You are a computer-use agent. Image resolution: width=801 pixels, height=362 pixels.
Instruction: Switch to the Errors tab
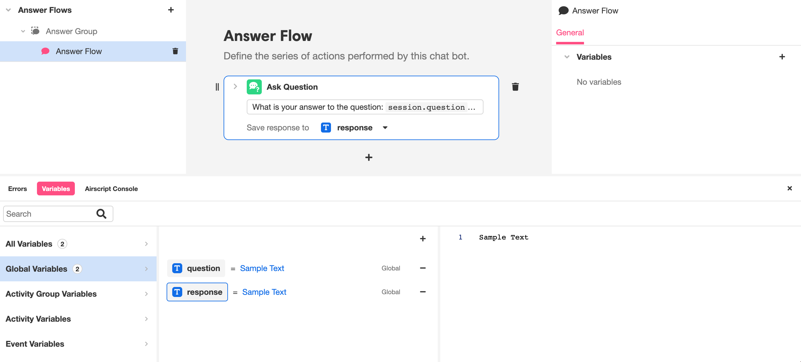tap(18, 189)
